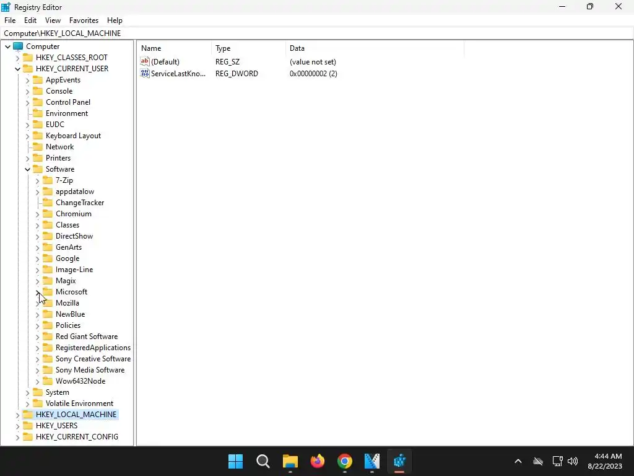Viewport: 634px width, 476px height.
Task: Expand the Printers key
Action: coord(27,158)
